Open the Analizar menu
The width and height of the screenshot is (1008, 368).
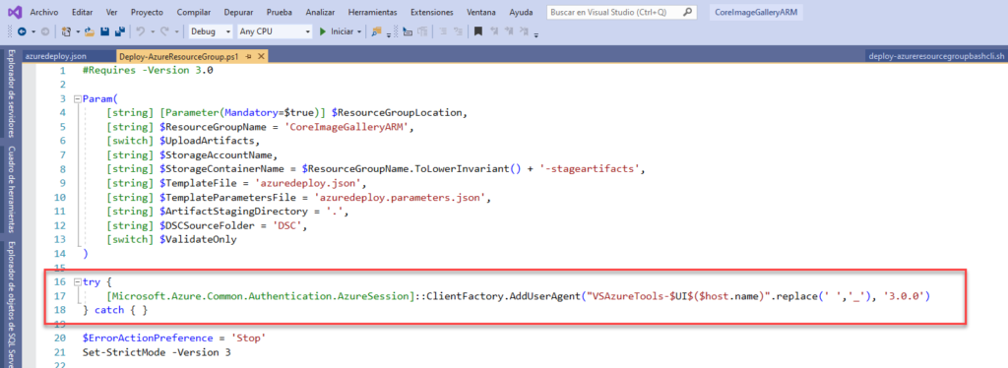[321, 12]
